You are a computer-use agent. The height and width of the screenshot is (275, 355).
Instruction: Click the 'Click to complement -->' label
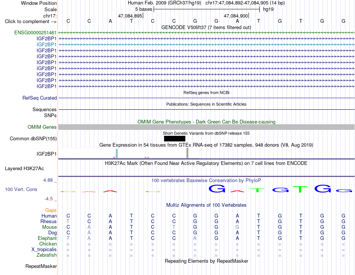point(31,22)
